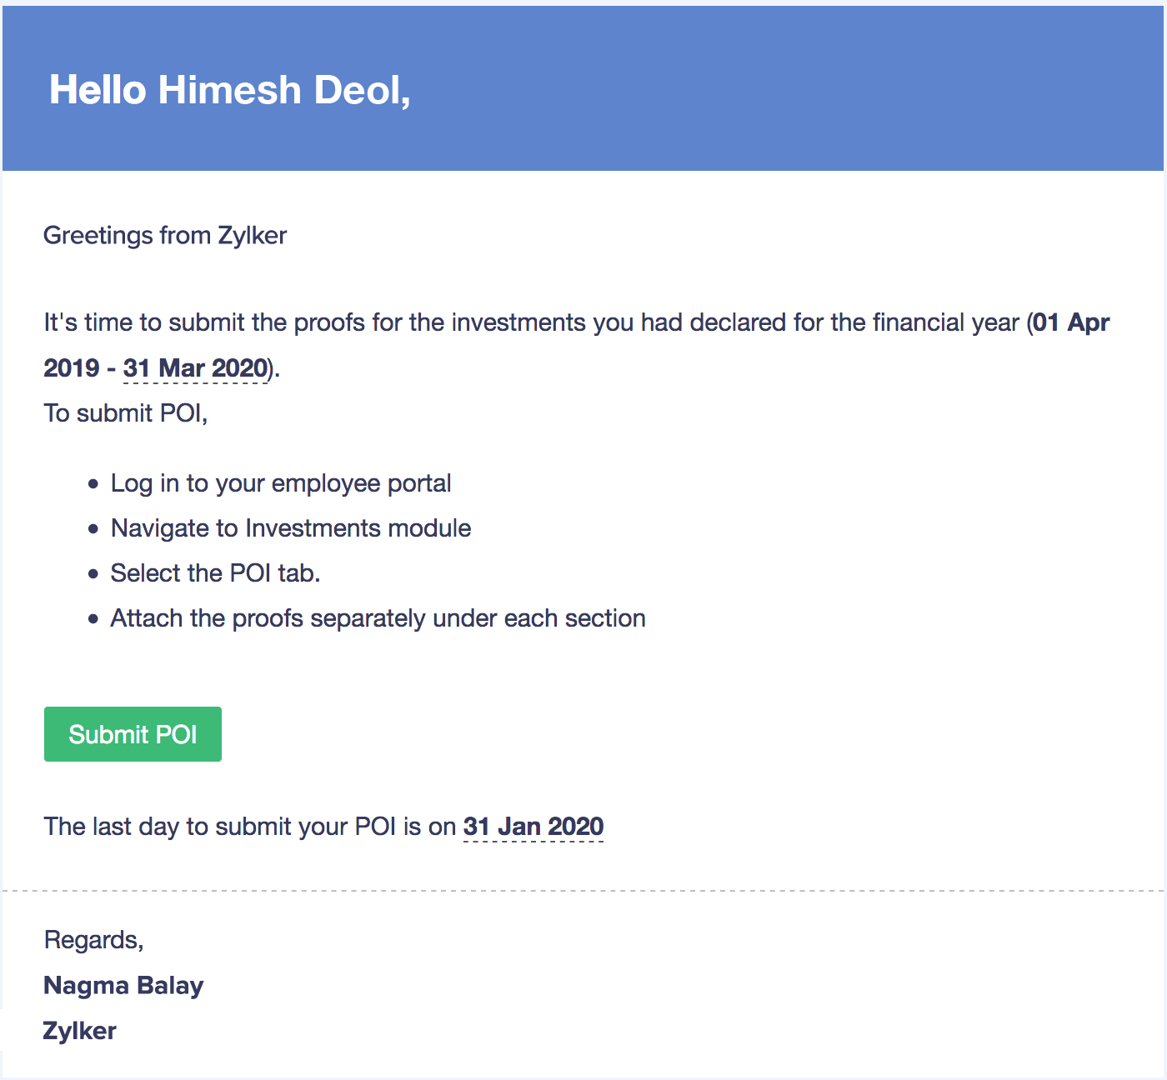
Task: Select the Navigate to Investments module step
Action: coord(291,528)
